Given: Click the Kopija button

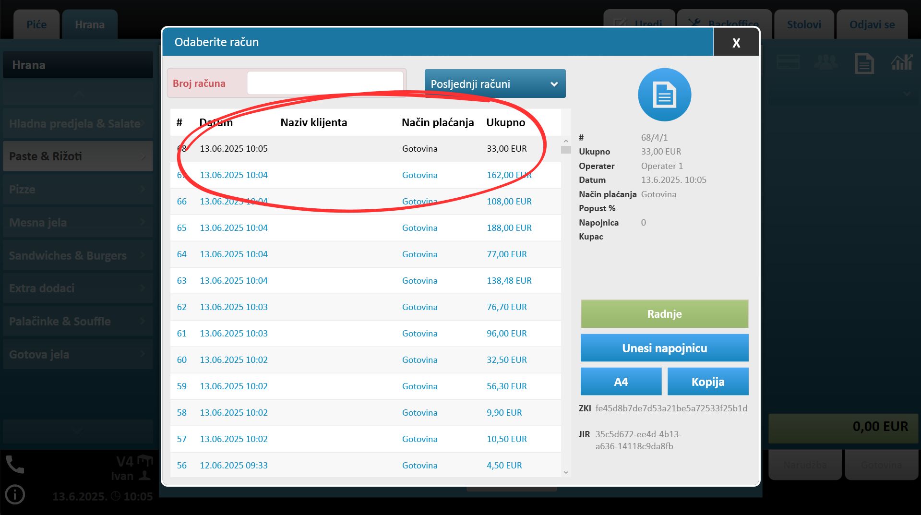Looking at the screenshot, I should pyautogui.click(x=707, y=382).
